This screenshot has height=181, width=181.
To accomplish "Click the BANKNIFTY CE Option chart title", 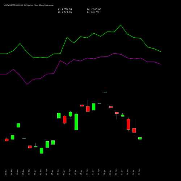I will 29,5.
